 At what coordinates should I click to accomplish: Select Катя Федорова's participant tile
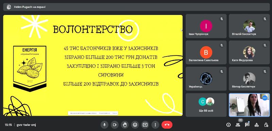[x=249, y=52]
